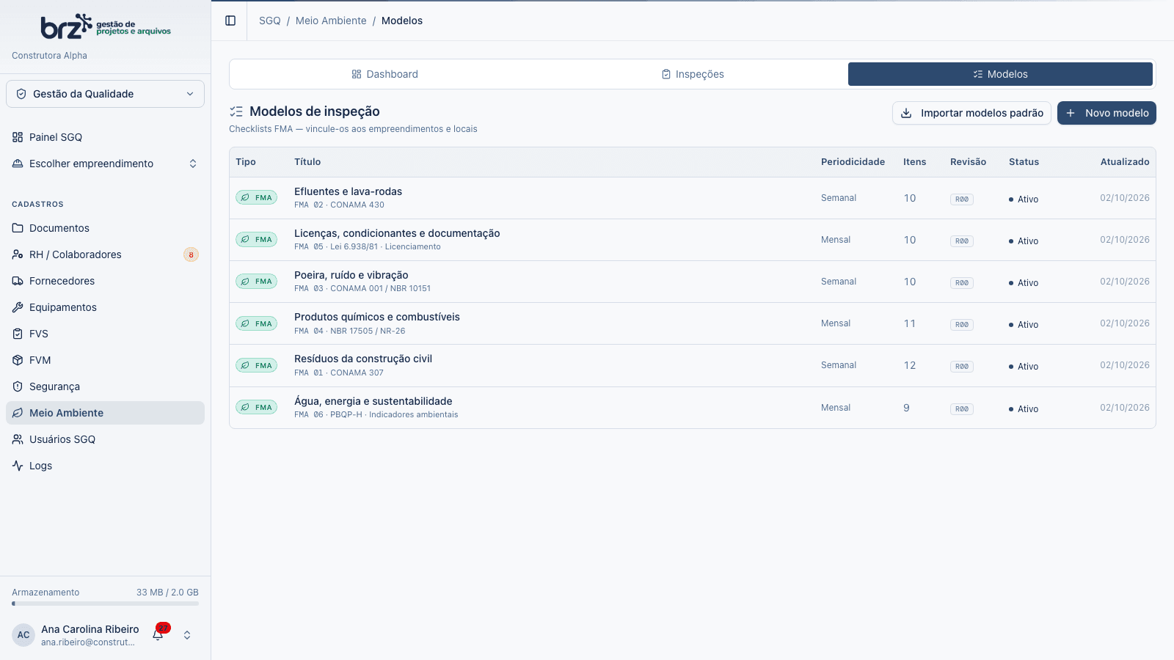Click the Periodicidade column header
Screen dimensions: 1174x660
click(853, 162)
